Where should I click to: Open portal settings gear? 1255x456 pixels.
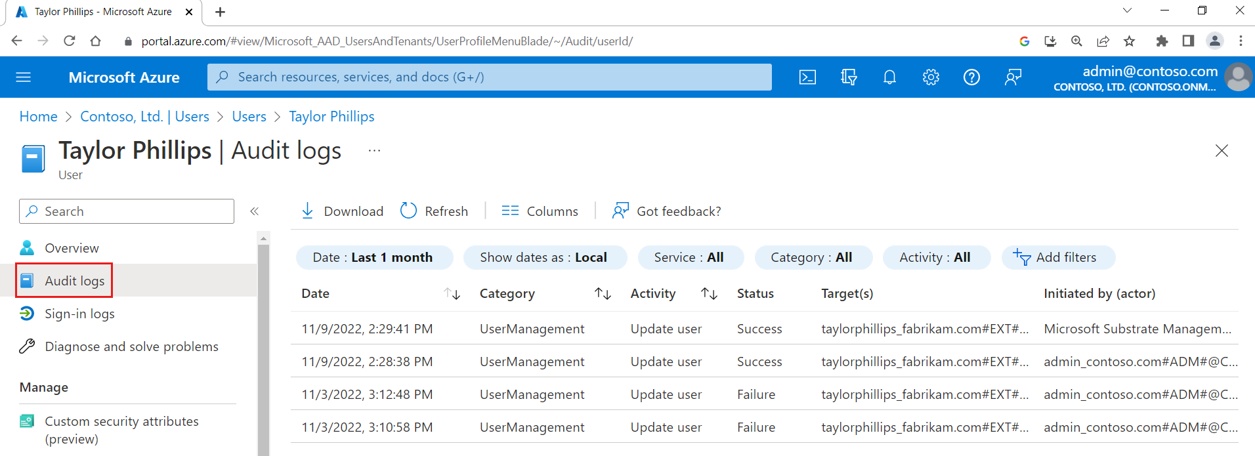931,77
